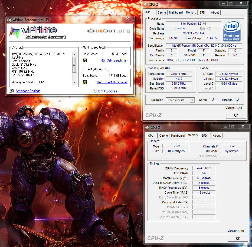Click the Core Speed value '3160.0 MHz'
This screenshot has width=252, height=247.
[x=179, y=74]
